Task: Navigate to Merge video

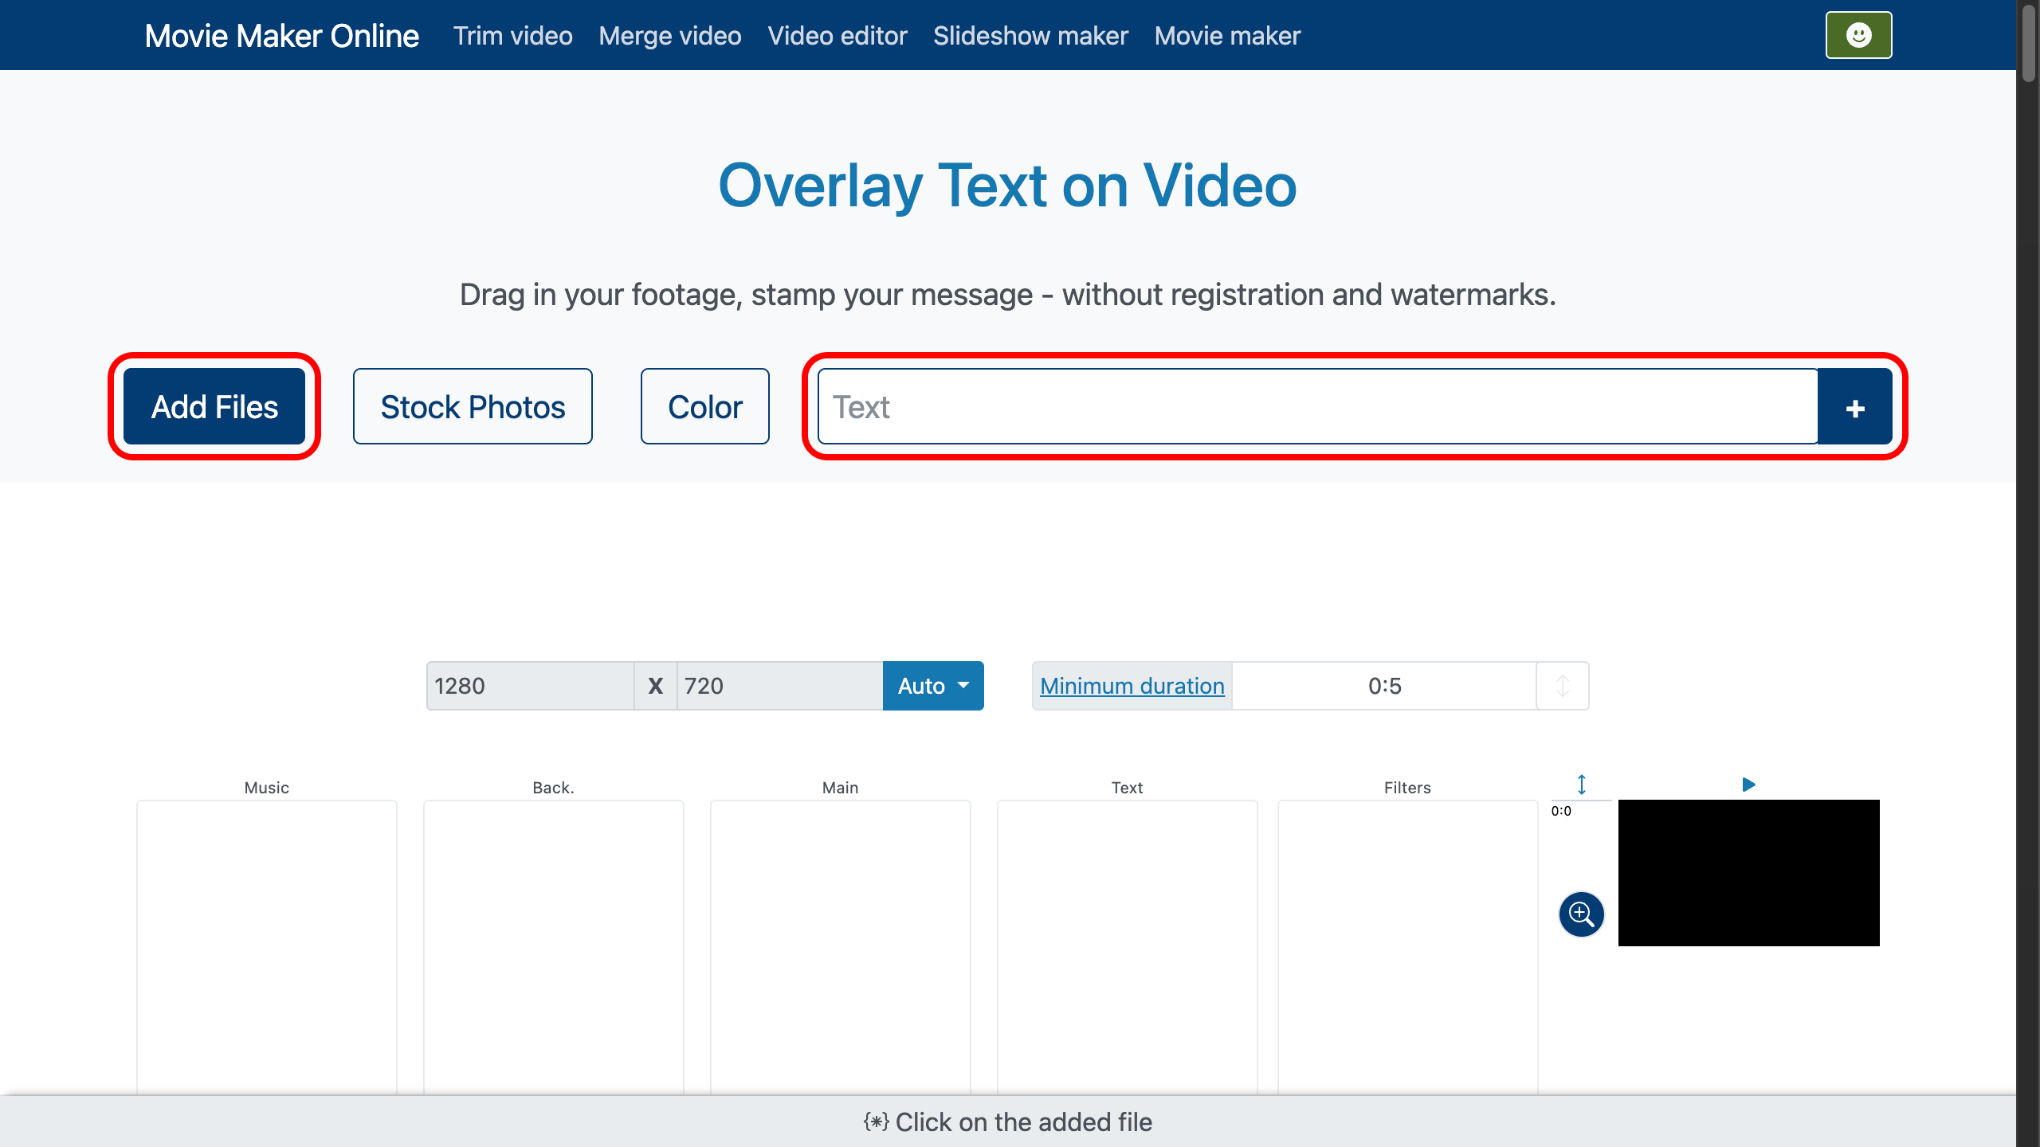Action: coord(669,35)
